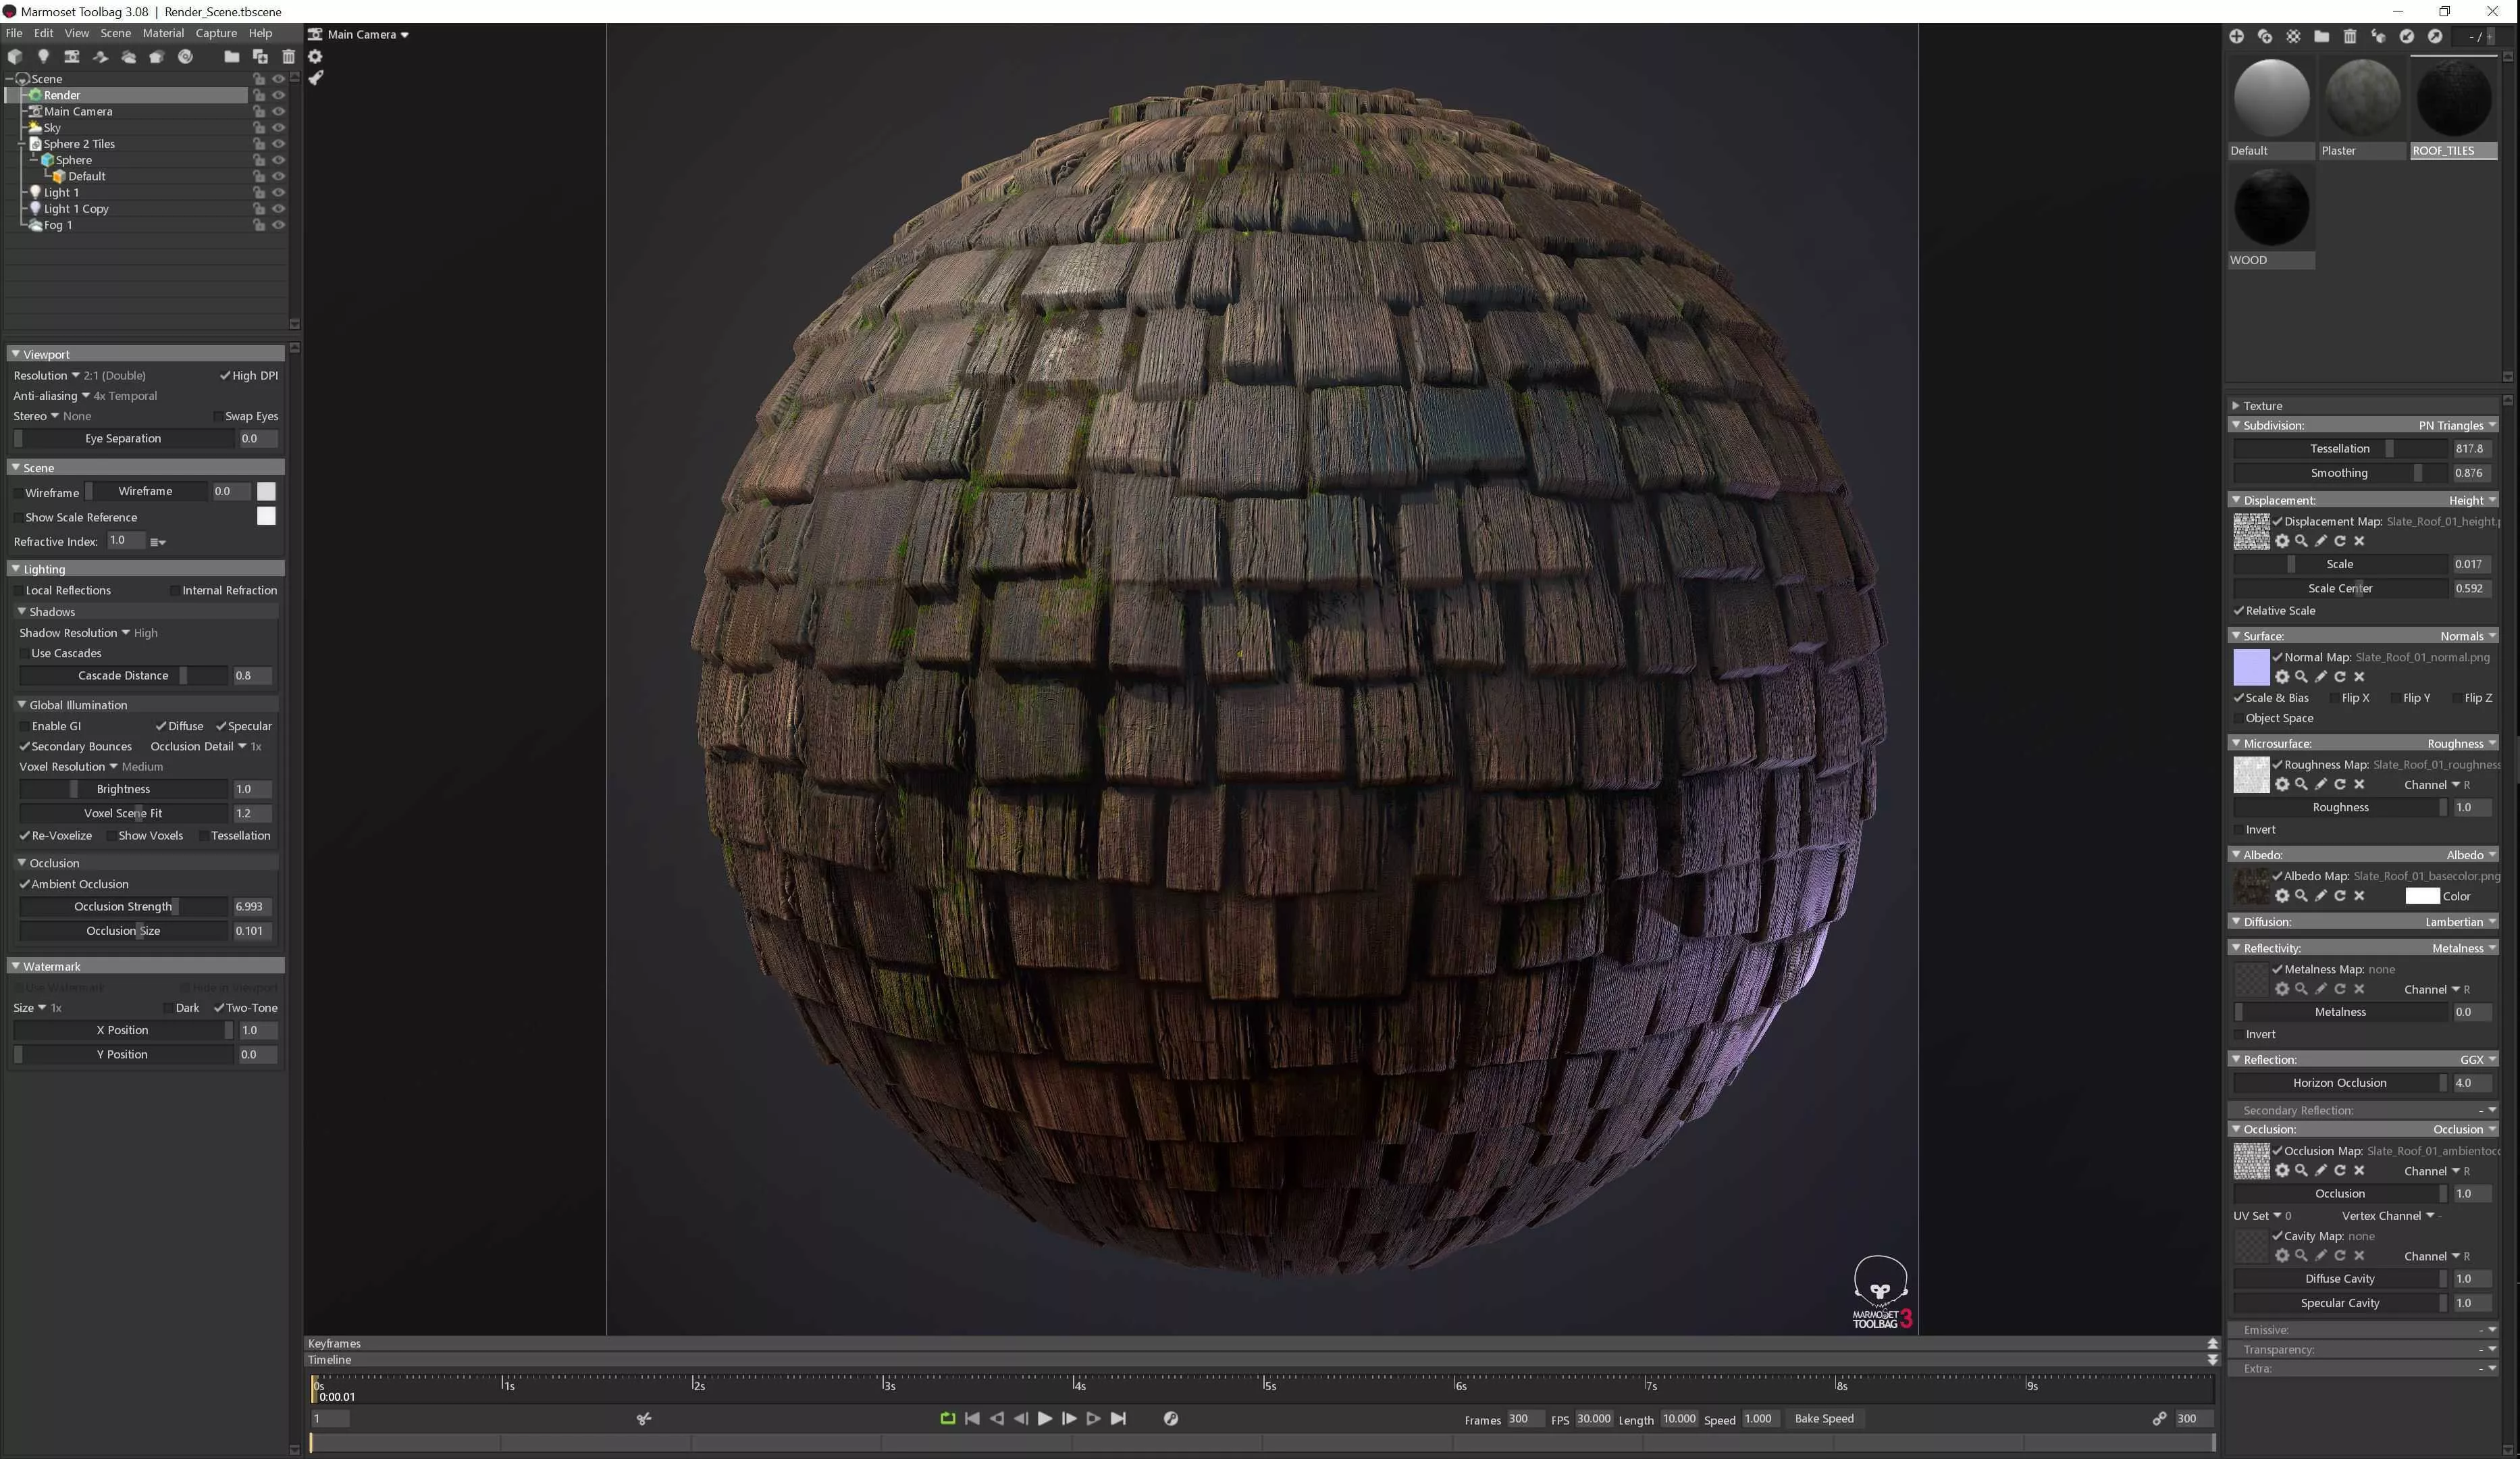The height and width of the screenshot is (1459, 2520).
Task: Click the fog icon in the scene toolbar
Action: [128, 57]
